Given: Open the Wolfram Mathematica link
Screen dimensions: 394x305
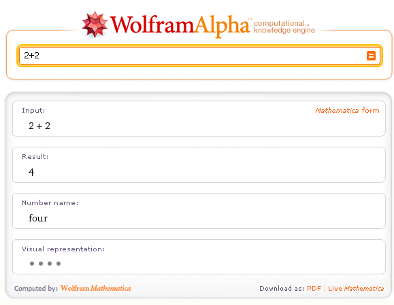Looking at the screenshot, I should click(96, 288).
